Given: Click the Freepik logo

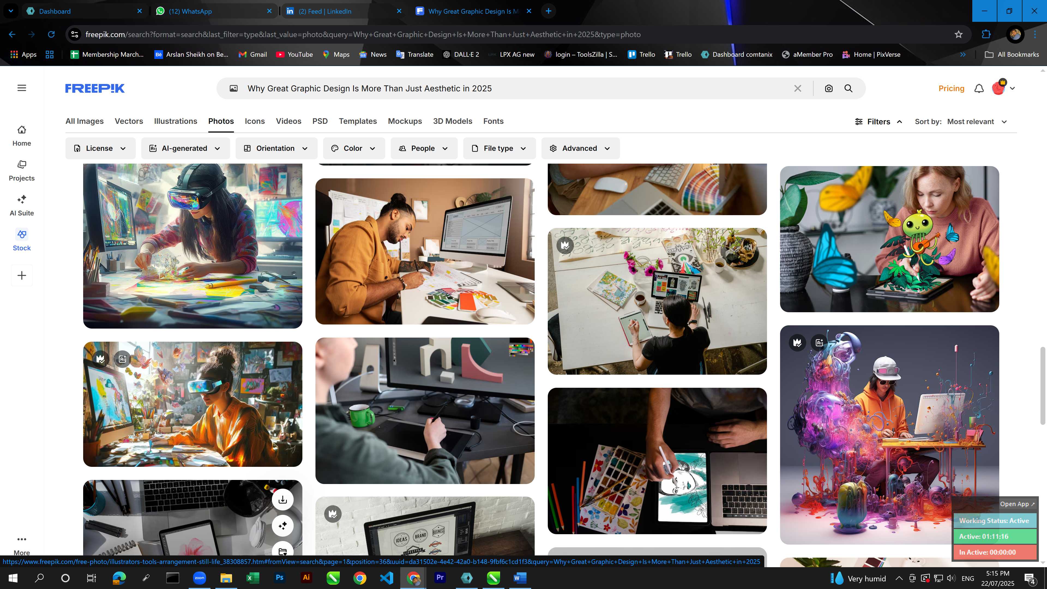Looking at the screenshot, I should [95, 88].
